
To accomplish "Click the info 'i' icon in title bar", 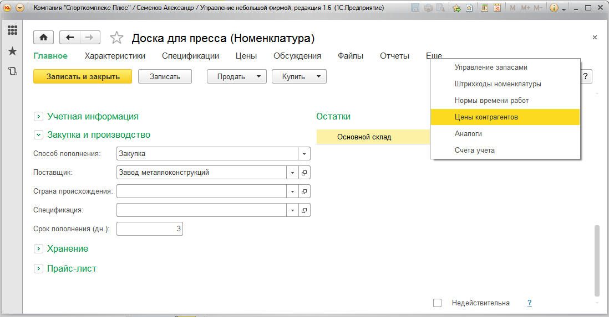I will click(x=554, y=8).
